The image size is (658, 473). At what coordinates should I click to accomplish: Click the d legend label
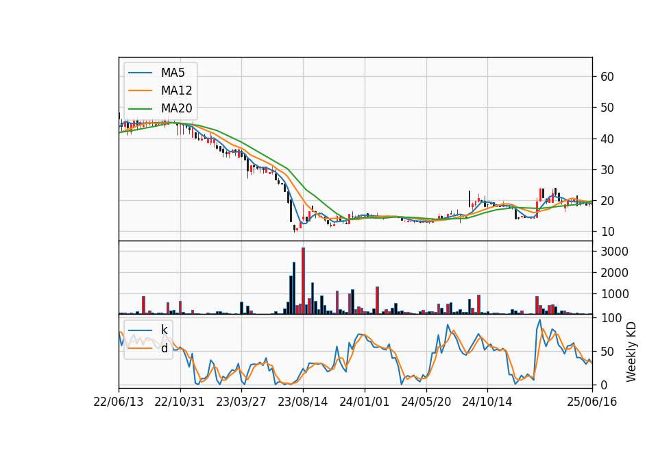[x=164, y=348]
